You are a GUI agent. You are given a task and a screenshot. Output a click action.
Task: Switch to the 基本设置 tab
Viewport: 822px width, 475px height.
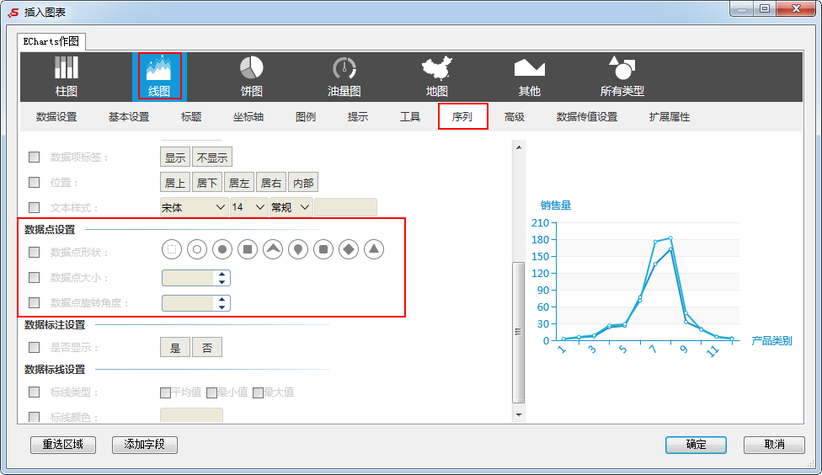[129, 117]
